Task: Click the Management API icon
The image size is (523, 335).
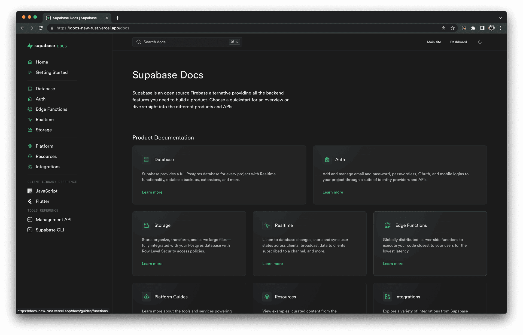Action: click(x=29, y=220)
